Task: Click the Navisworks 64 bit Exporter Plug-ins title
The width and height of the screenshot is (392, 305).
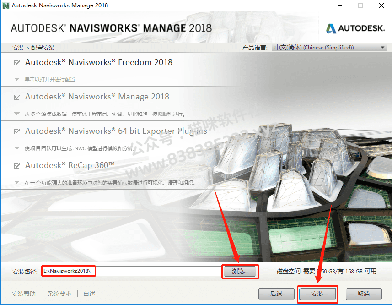Action: tap(116, 131)
